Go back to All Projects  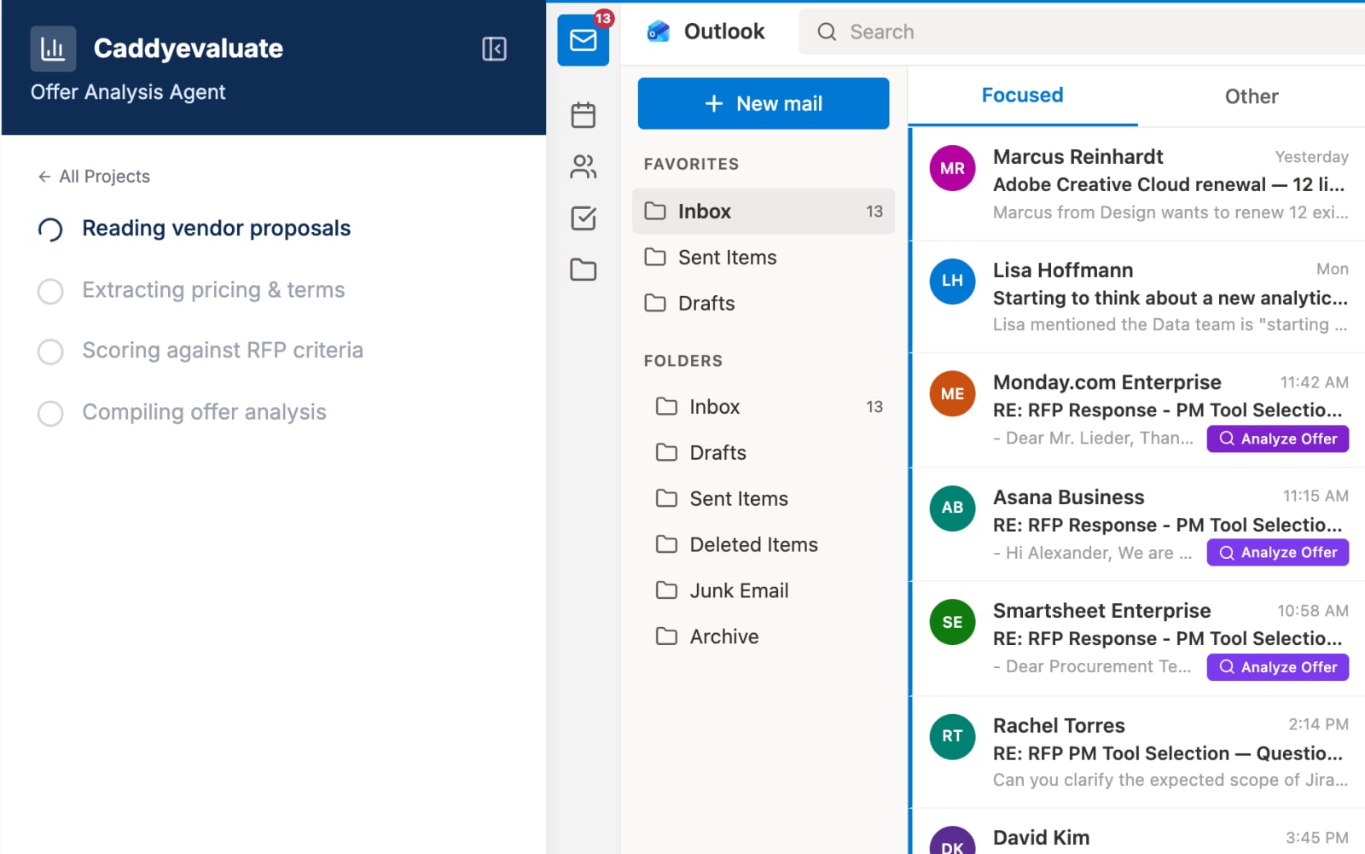pos(94,177)
